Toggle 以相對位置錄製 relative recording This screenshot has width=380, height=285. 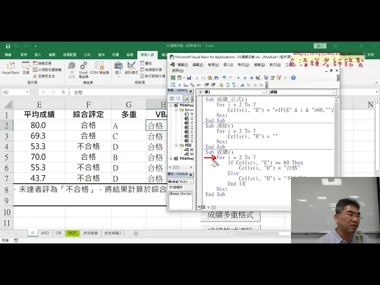47,70
